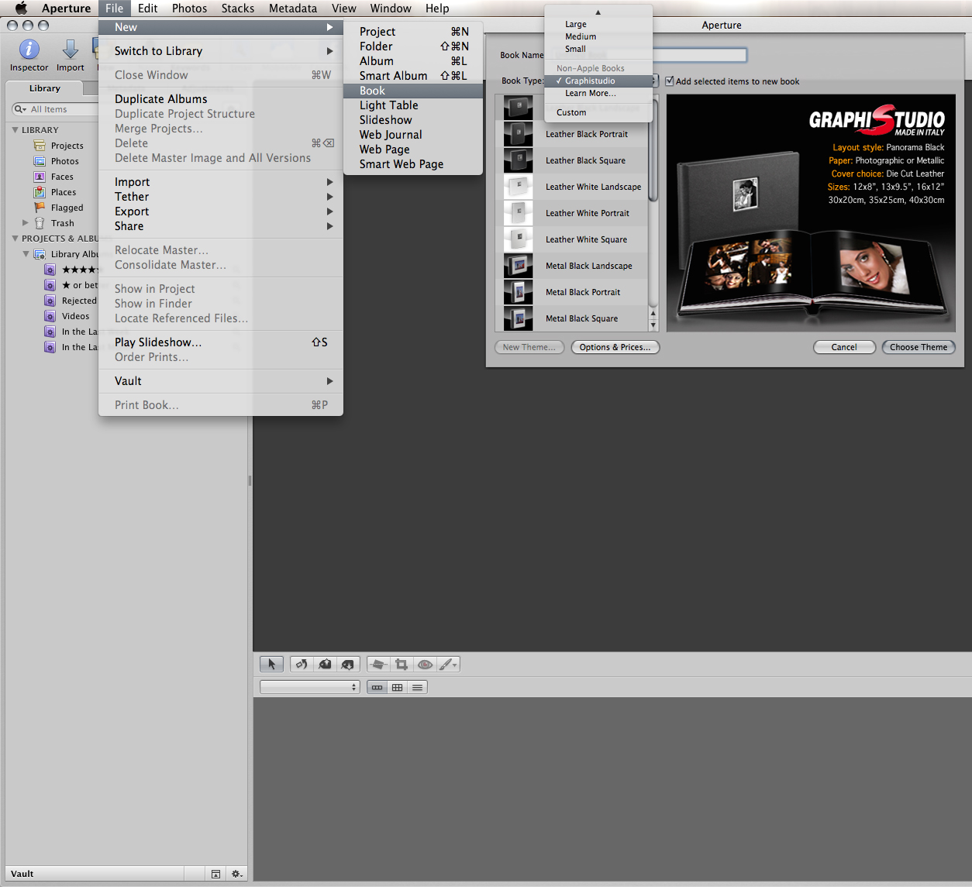Image resolution: width=972 pixels, height=887 pixels.
Task: Open the Share submenu in File menu
Action: tap(221, 226)
